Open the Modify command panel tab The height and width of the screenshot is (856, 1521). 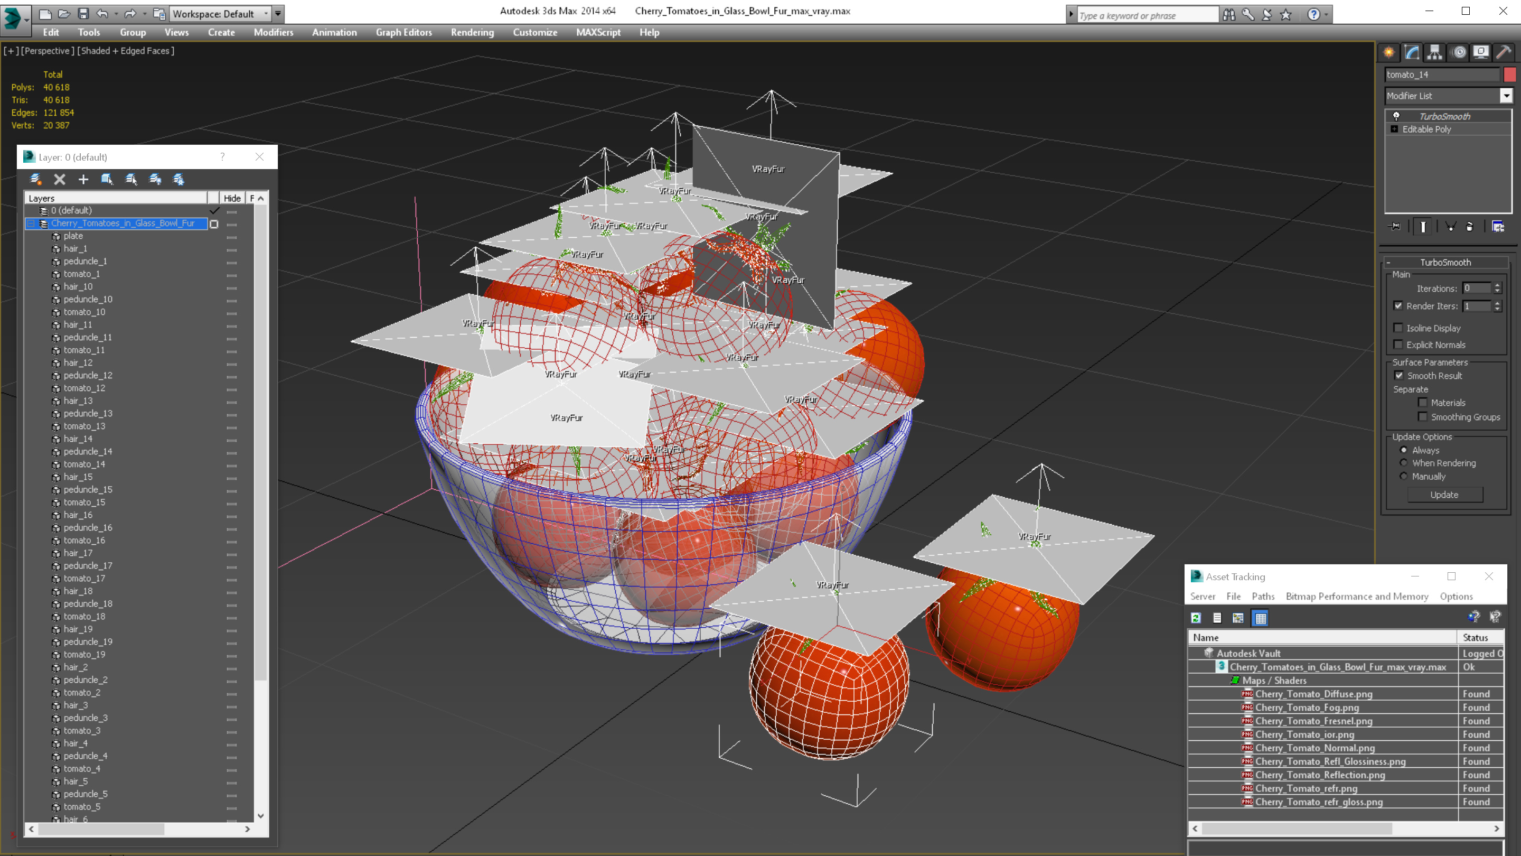click(1412, 53)
